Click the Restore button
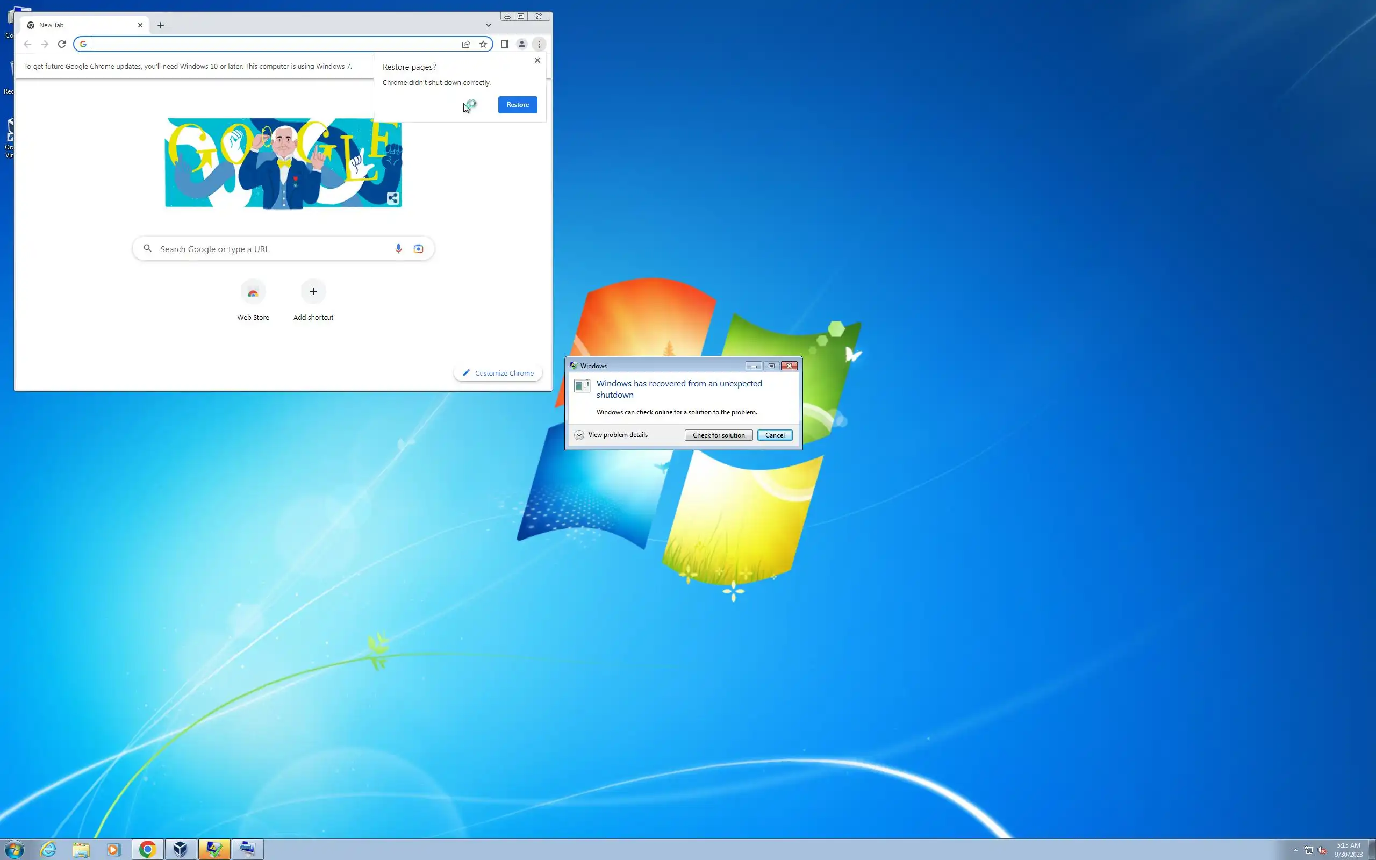 518,105
